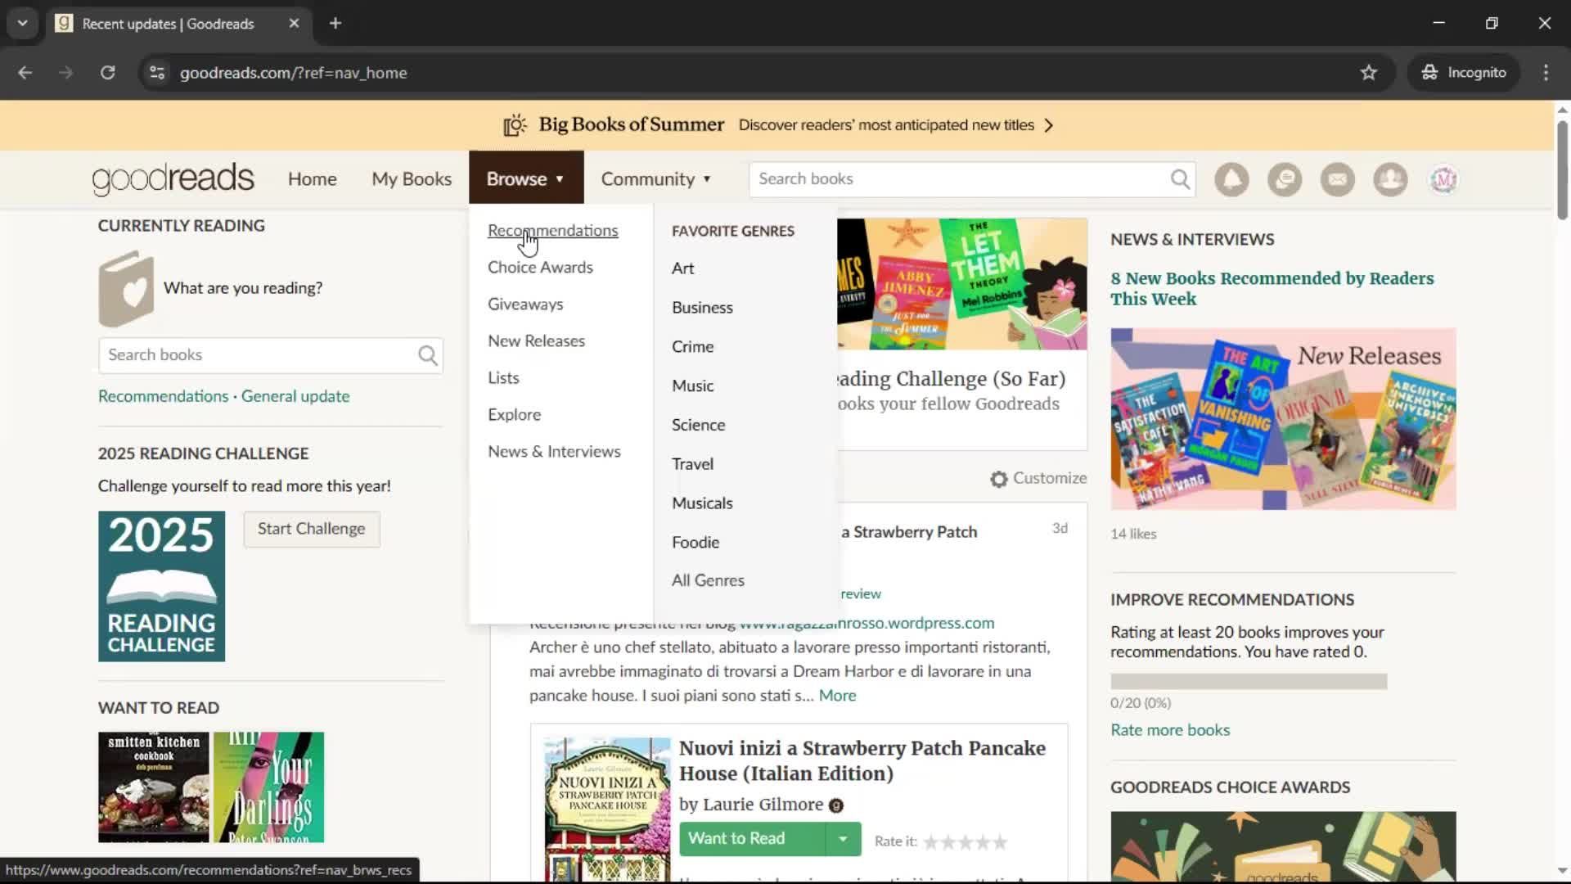Expand review with More link
Image resolution: width=1571 pixels, height=884 pixels.
click(837, 696)
